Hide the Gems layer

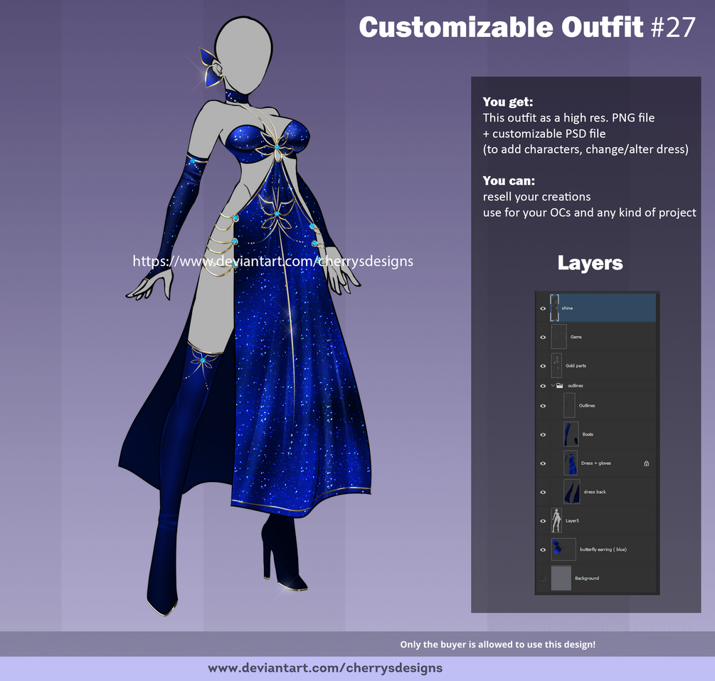tap(543, 337)
